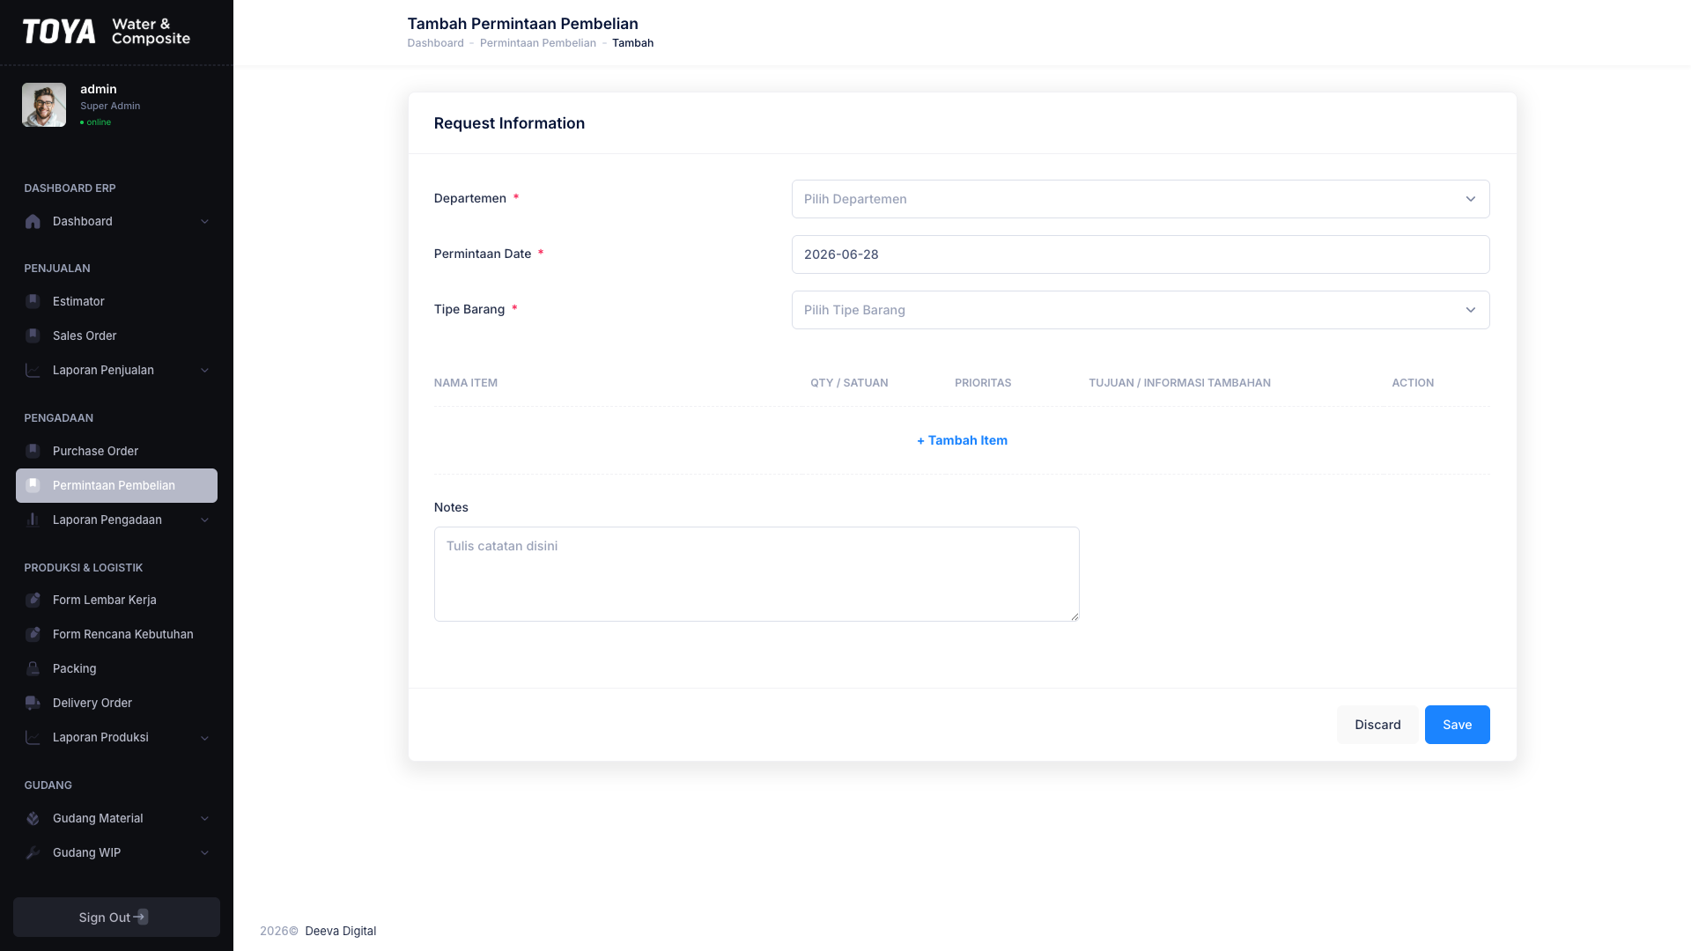Click the + Tambah Item link
This screenshot has width=1691, height=951.
click(962, 440)
